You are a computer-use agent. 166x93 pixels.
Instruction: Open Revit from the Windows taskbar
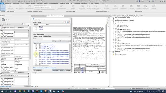[50, 91]
